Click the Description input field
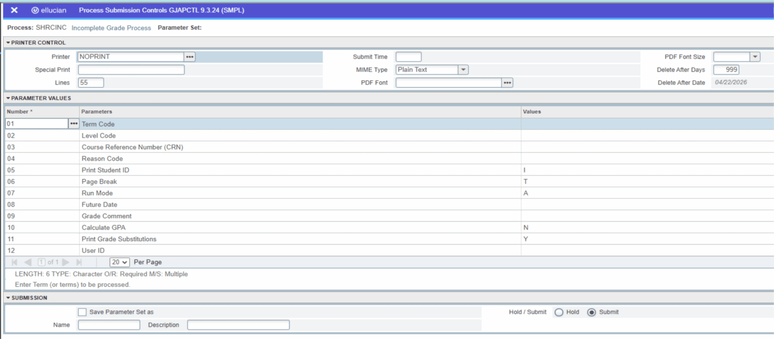The image size is (774, 339). (x=238, y=325)
